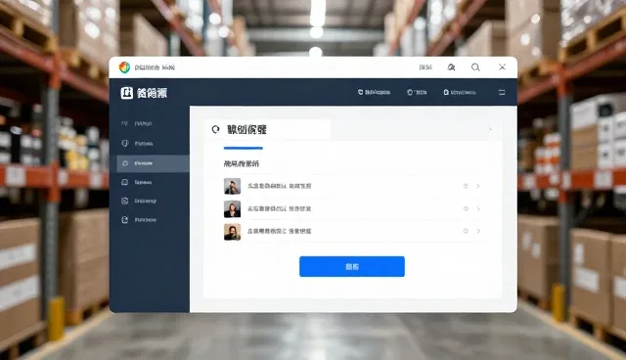Image resolution: width=626 pixels, height=360 pixels.
Task: Expand chevron on the hand-on-face avatar row
Action: click(x=478, y=186)
